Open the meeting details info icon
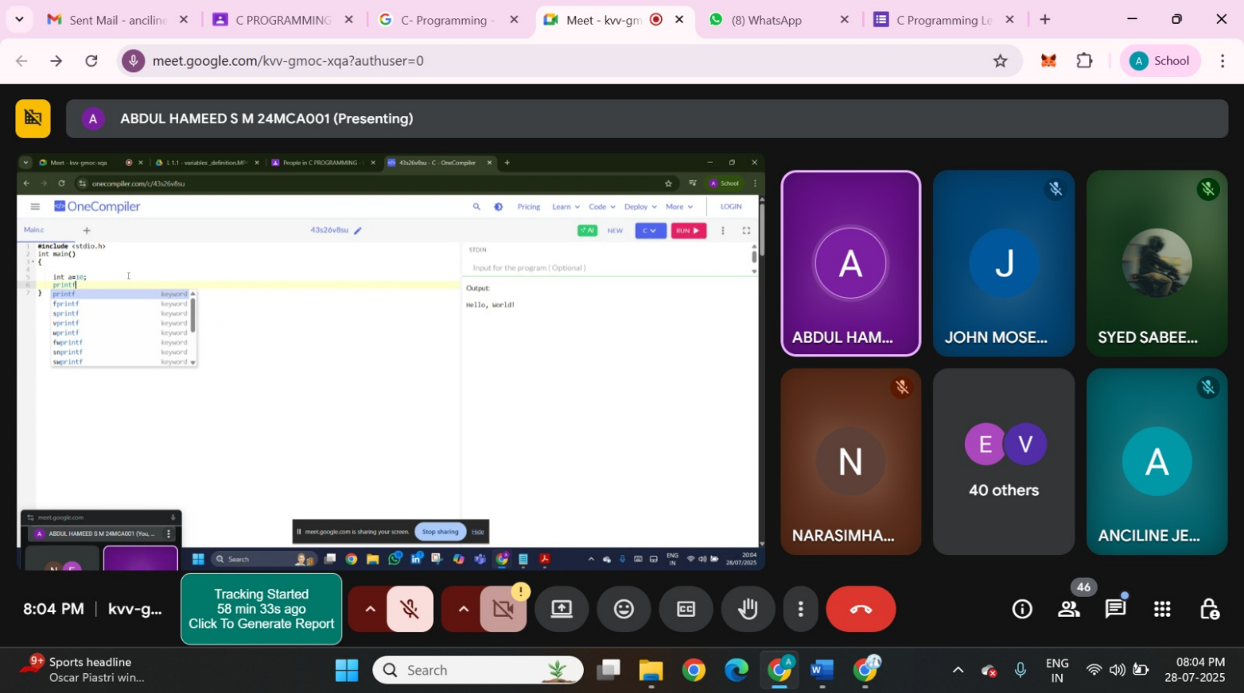Screen dimensions: 1244x693 1022,610
